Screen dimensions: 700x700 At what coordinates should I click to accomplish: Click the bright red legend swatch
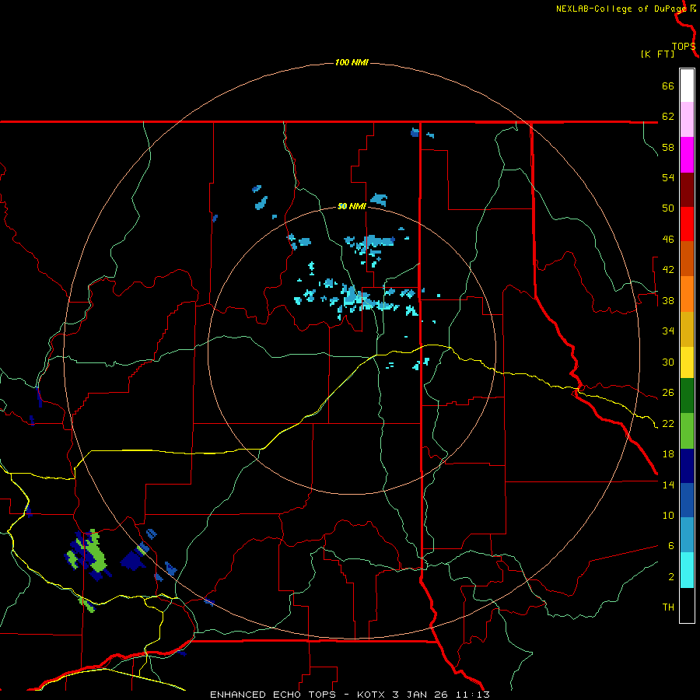pos(687,224)
